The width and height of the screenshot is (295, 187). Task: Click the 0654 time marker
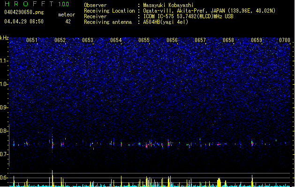(116, 40)
